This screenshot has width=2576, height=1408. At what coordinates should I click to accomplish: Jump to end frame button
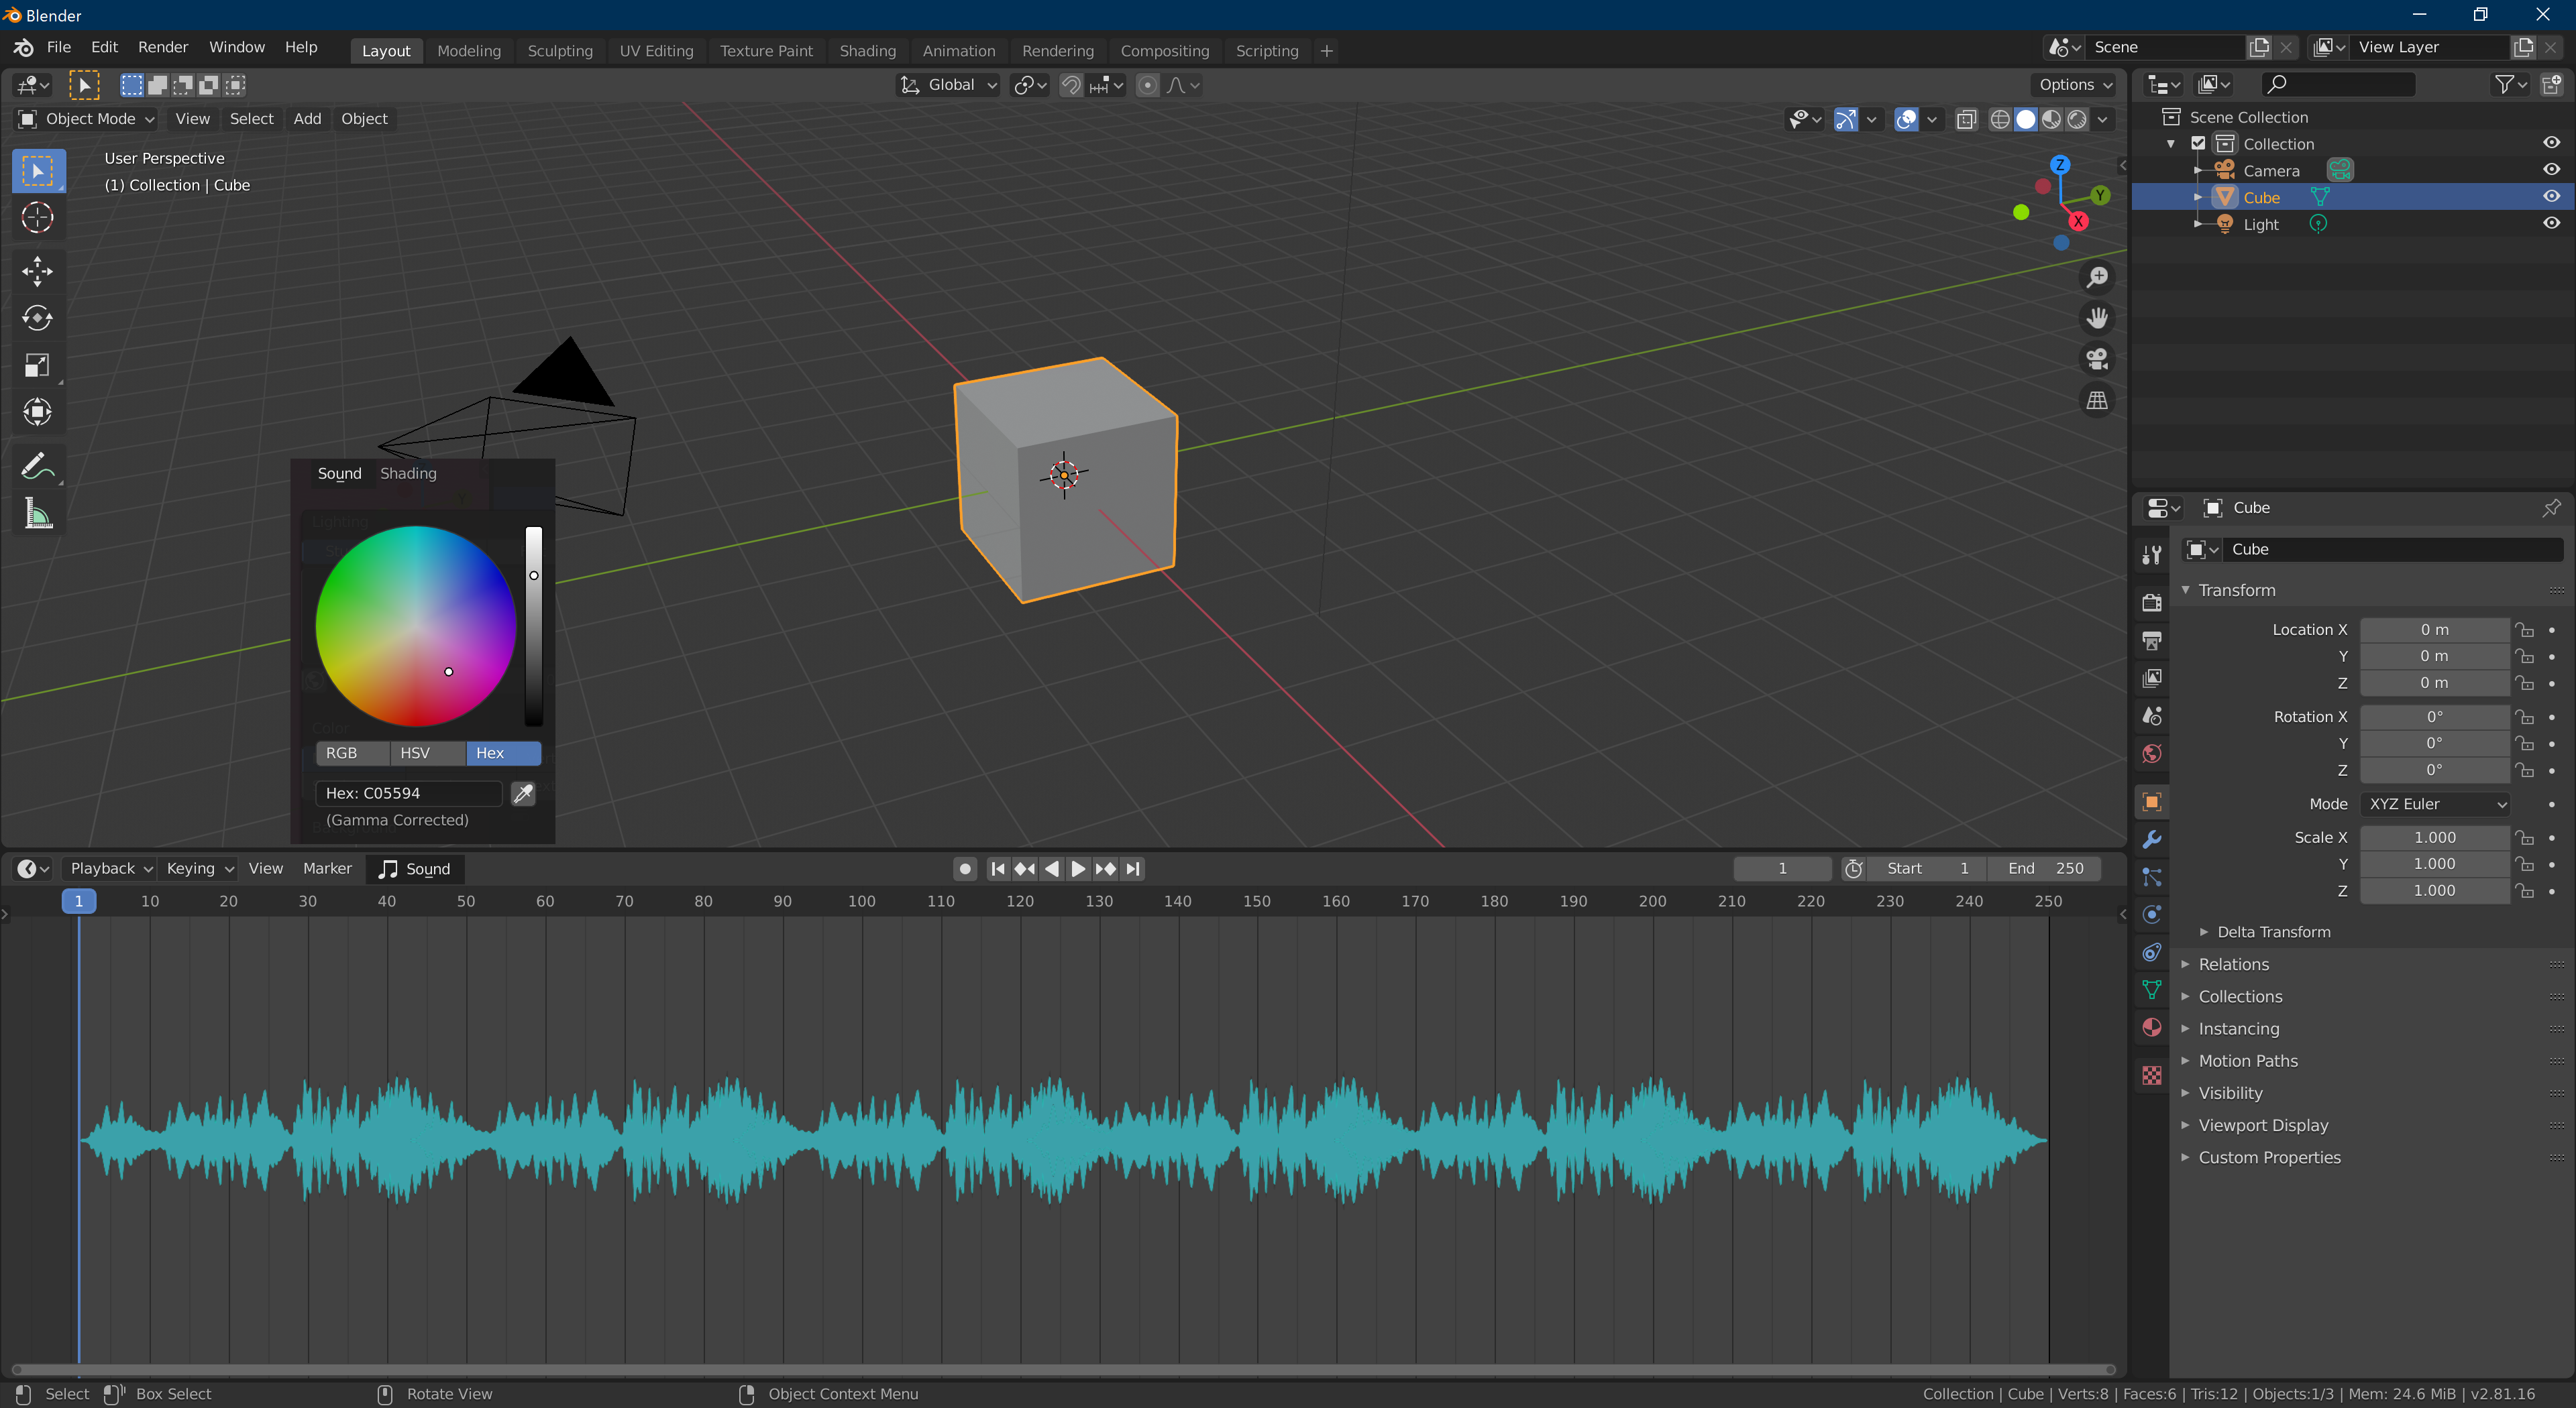[1132, 868]
